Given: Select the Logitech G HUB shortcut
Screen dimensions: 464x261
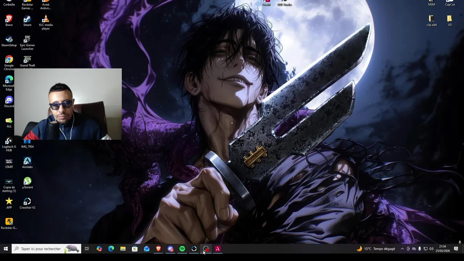Looking at the screenshot, I should 9,144.
